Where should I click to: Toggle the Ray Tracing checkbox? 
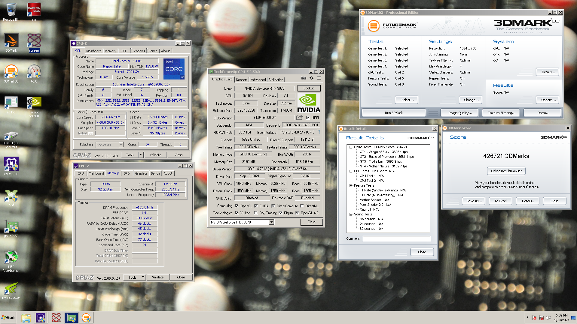256,213
